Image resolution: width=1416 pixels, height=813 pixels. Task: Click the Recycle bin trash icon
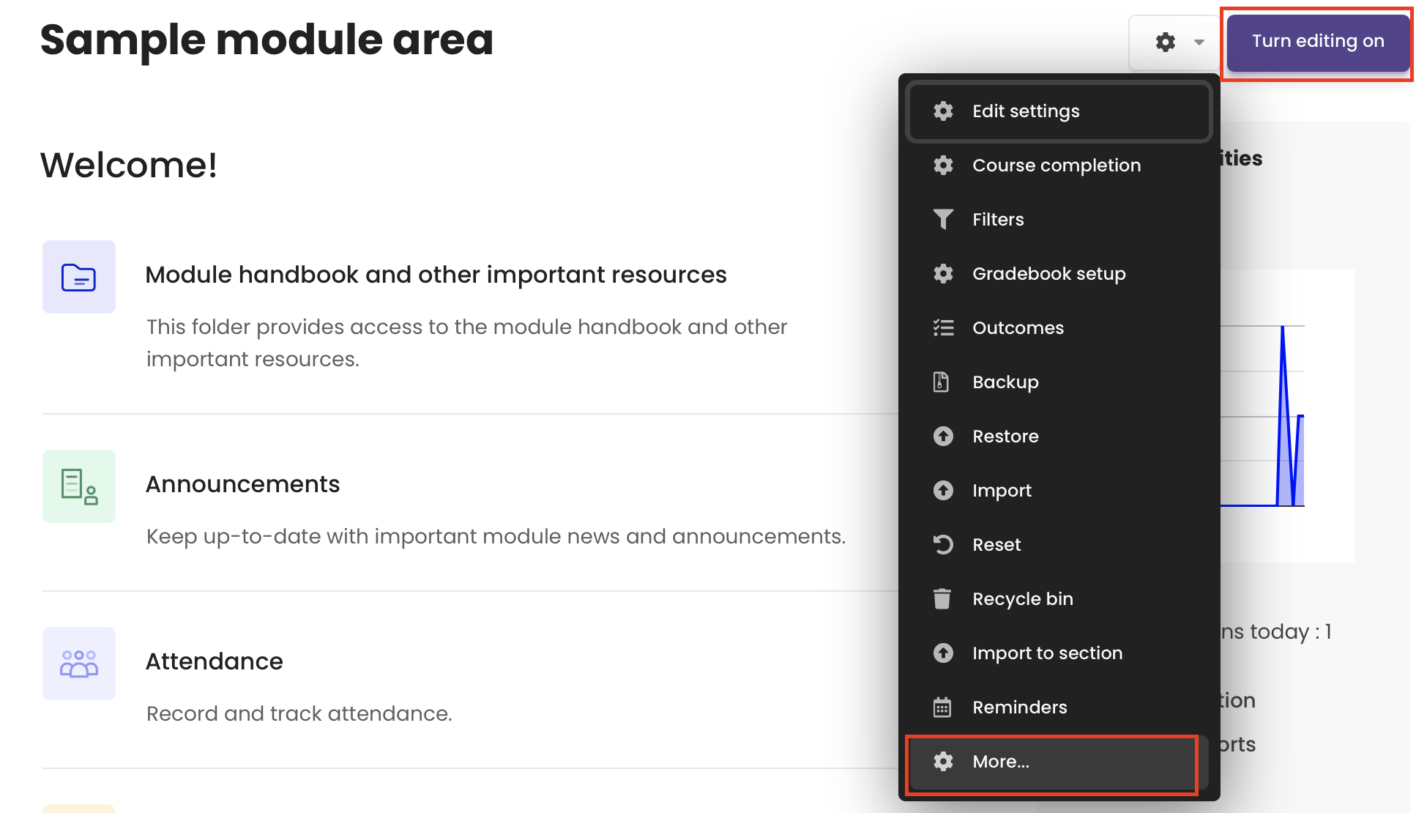coord(942,599)
